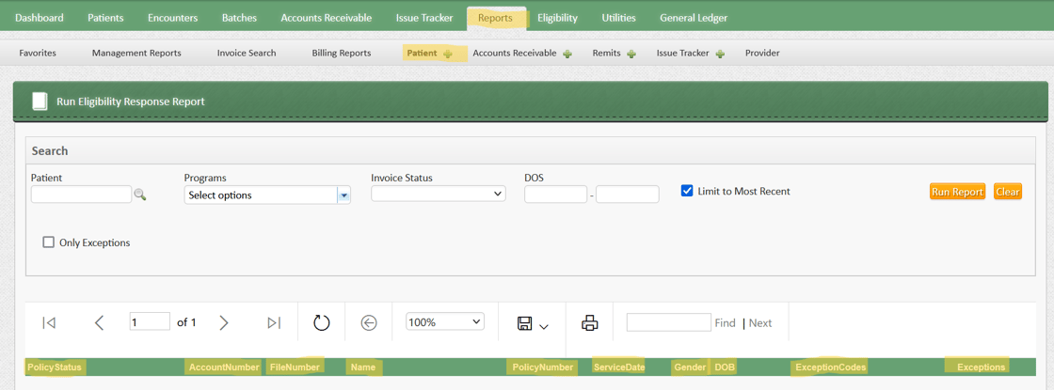Expand Issue Tracker reports plus icon
Screen dimensions: 1054x390
[720, 54]
